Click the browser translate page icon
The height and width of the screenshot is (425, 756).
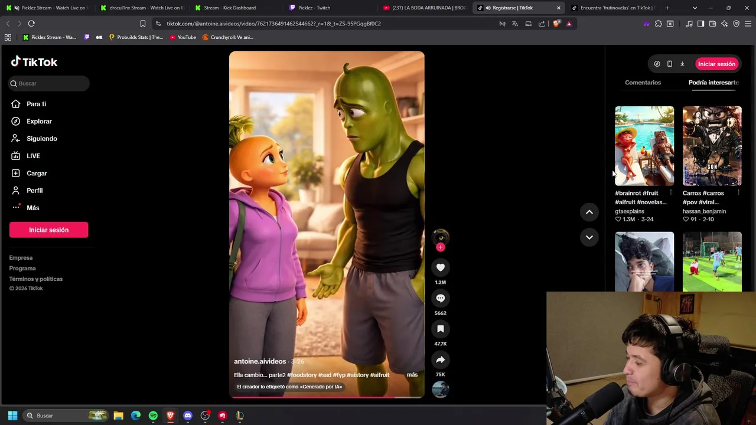click(515, 24)
